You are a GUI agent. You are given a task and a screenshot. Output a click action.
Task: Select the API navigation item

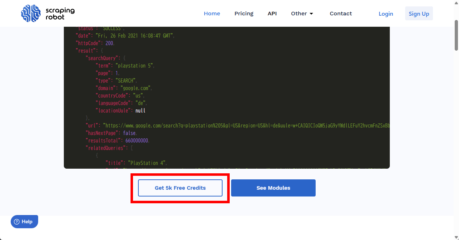(272, 14)
